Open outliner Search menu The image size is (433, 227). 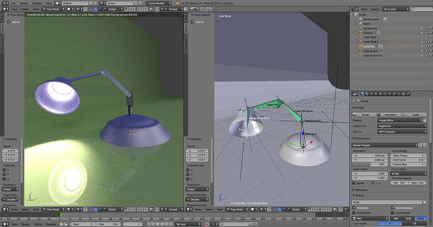tap(375, 9)
